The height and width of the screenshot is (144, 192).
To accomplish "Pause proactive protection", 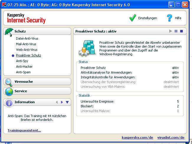I will click(176, 31).
